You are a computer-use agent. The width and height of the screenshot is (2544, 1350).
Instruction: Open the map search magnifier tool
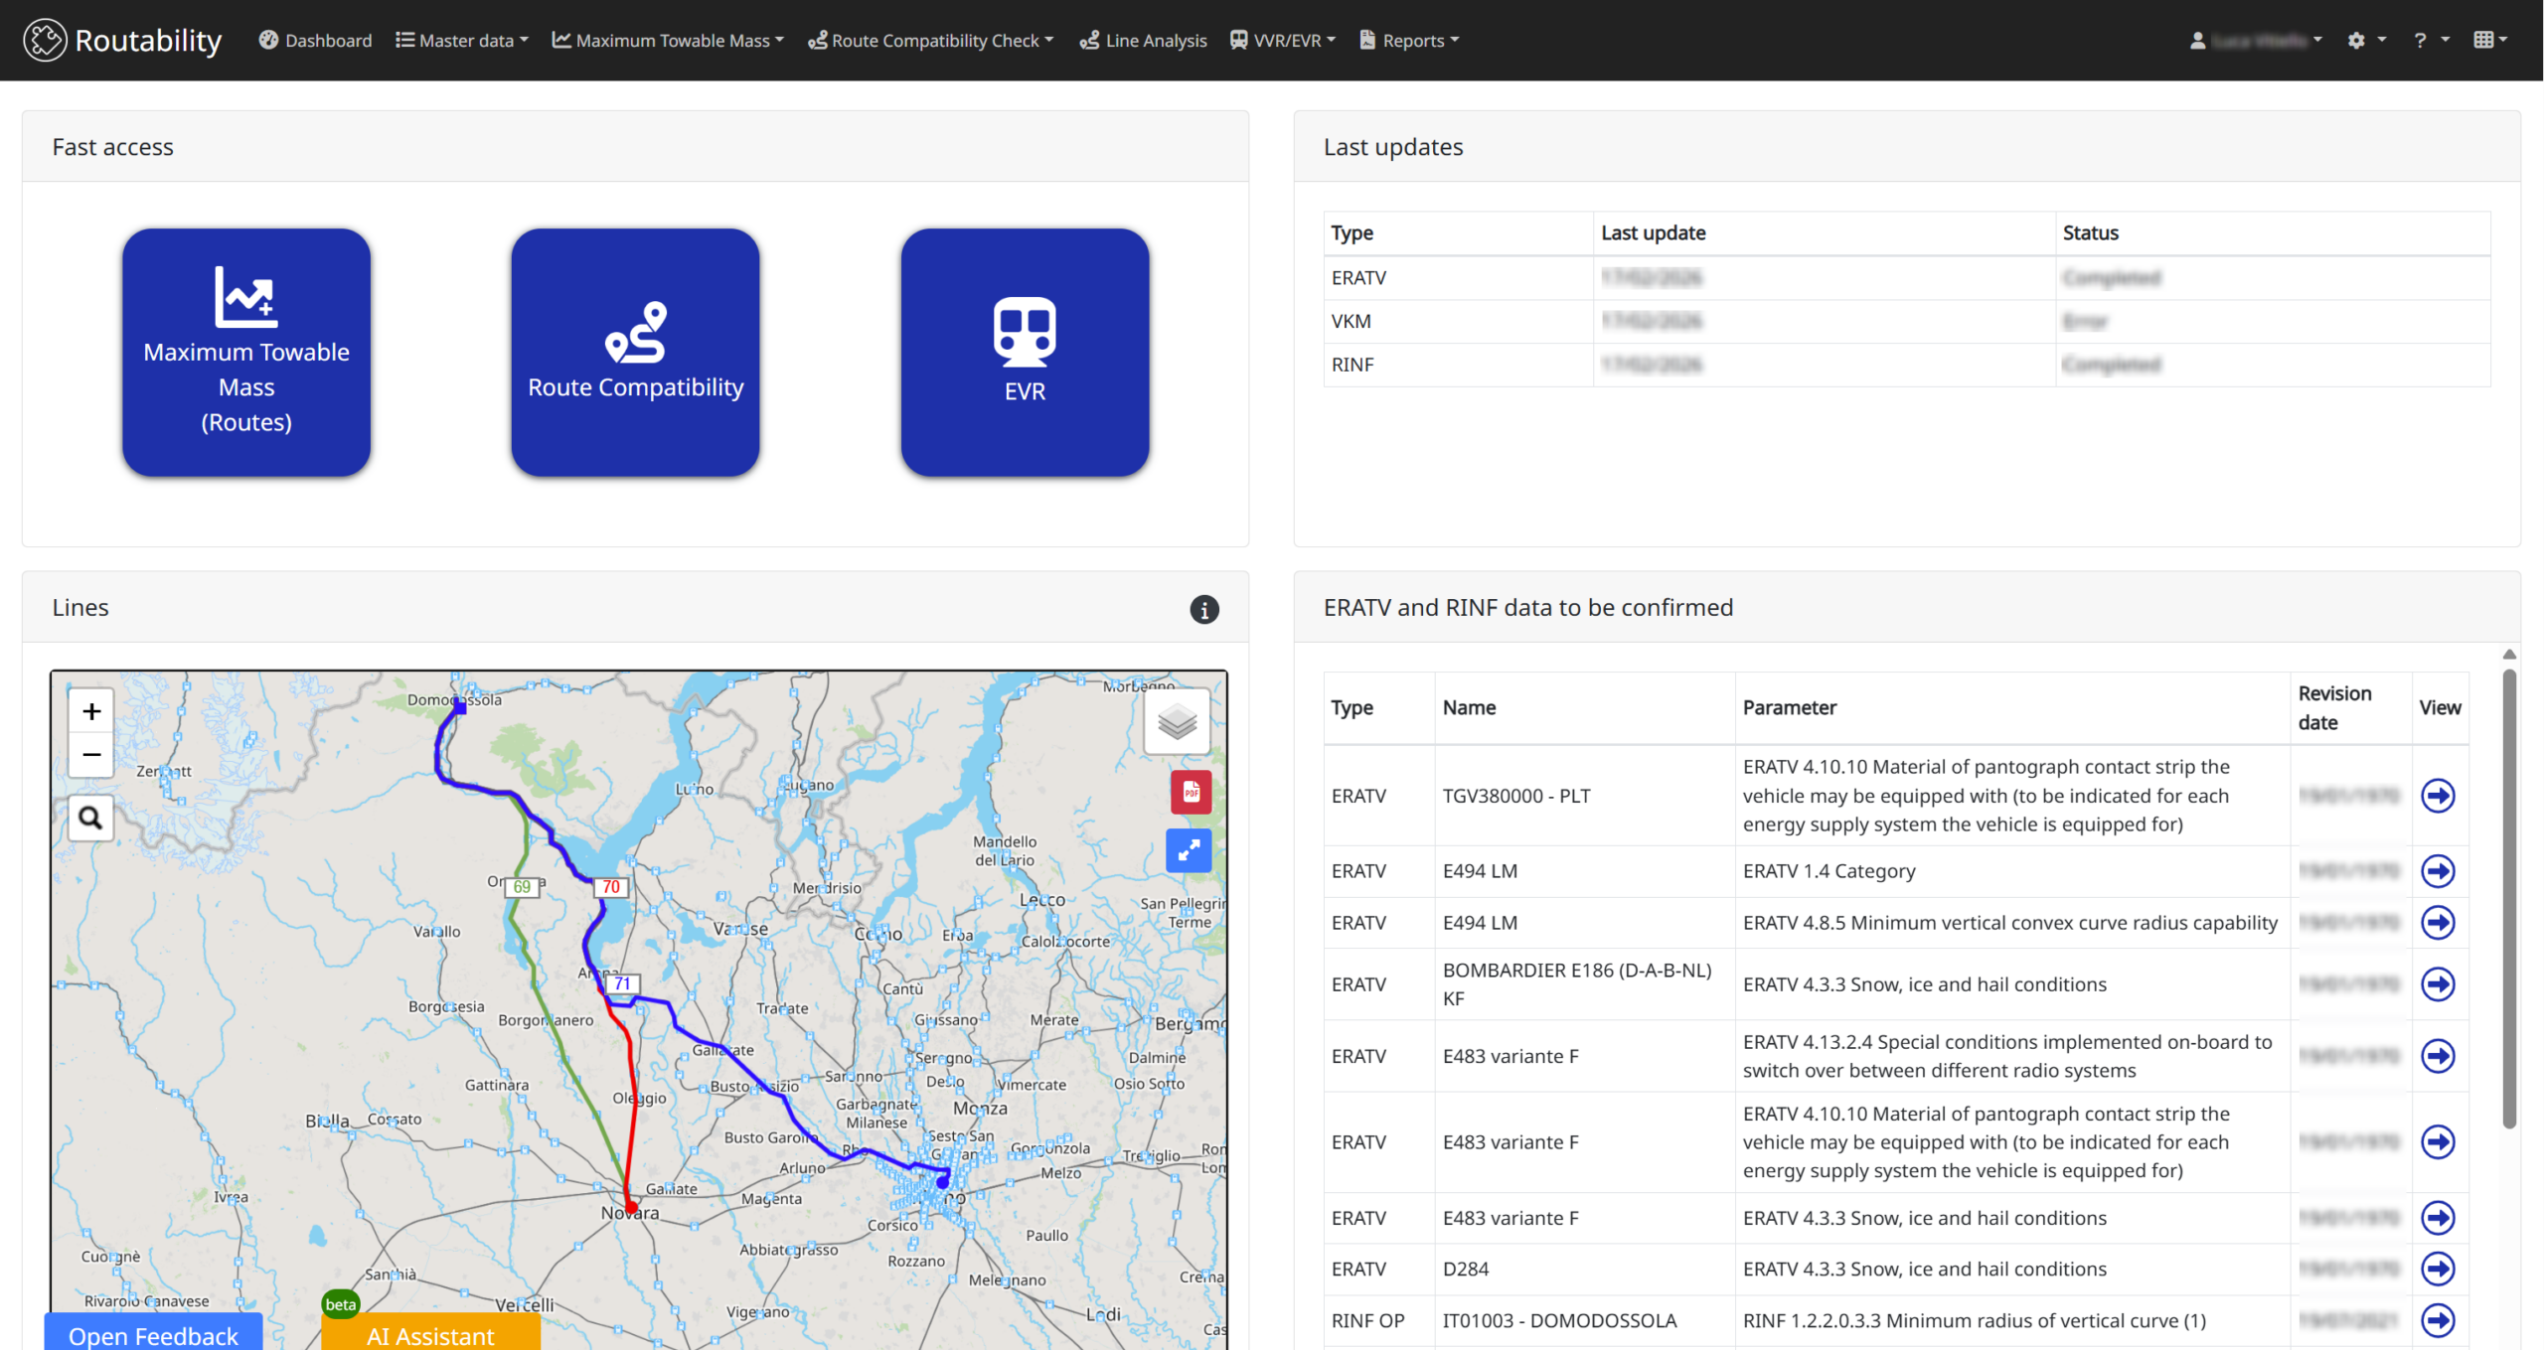[90, 818]
